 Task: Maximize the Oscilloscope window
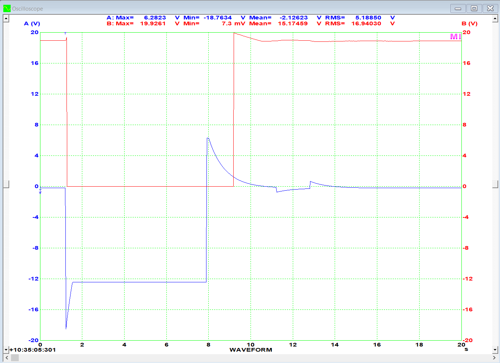click(x=474, y=8)
